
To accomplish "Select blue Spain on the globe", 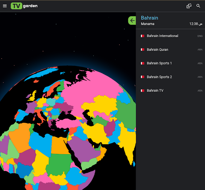I will point(21,116).
